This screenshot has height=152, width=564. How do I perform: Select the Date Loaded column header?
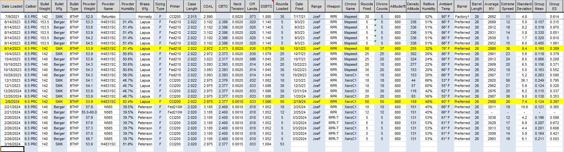click(x=12, y=6)
